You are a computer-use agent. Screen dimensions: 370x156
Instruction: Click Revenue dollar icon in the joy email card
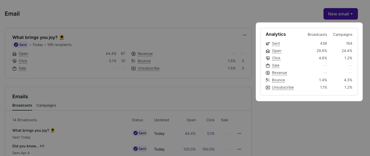coord(133,54)
